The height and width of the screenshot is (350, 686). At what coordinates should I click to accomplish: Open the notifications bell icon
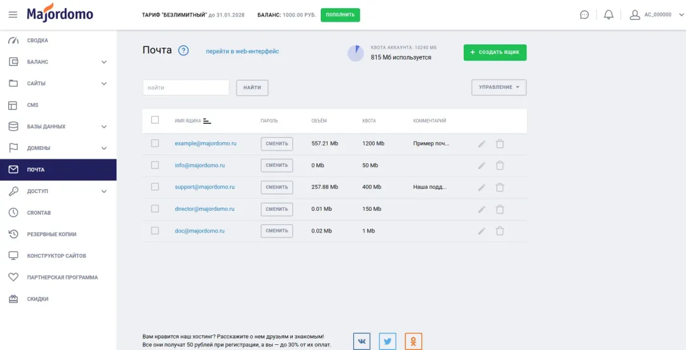point(609,15)
